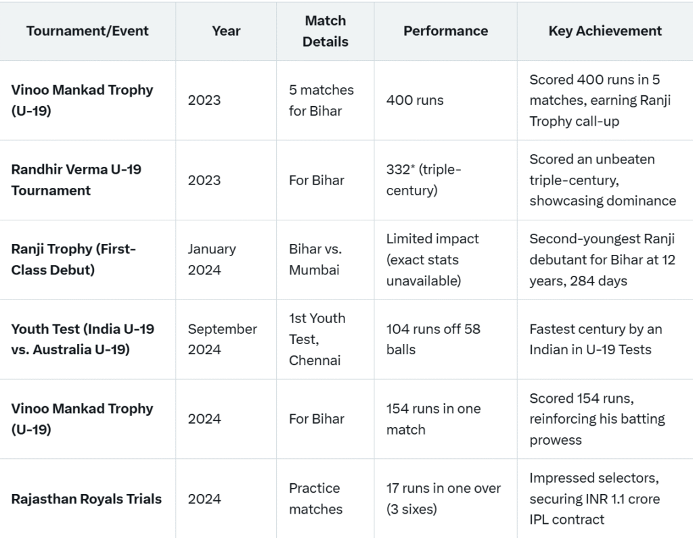
Task: Click the Rajasthan Royals Trials cell
Action: pyautogui.click(x=87, y=499)
